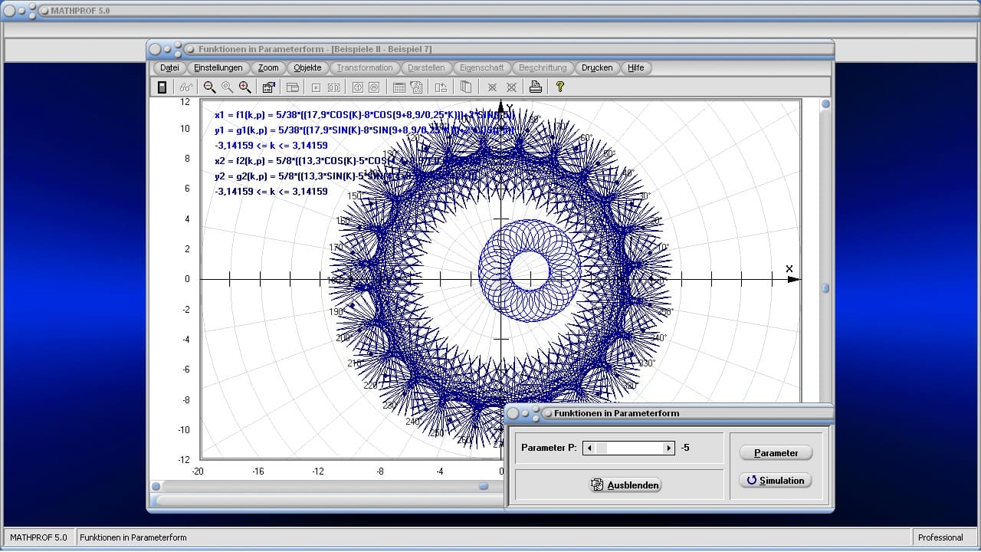Open the Zoom menu
The image size is (981, 552).
pyautogui.click(x=268, y=67)
